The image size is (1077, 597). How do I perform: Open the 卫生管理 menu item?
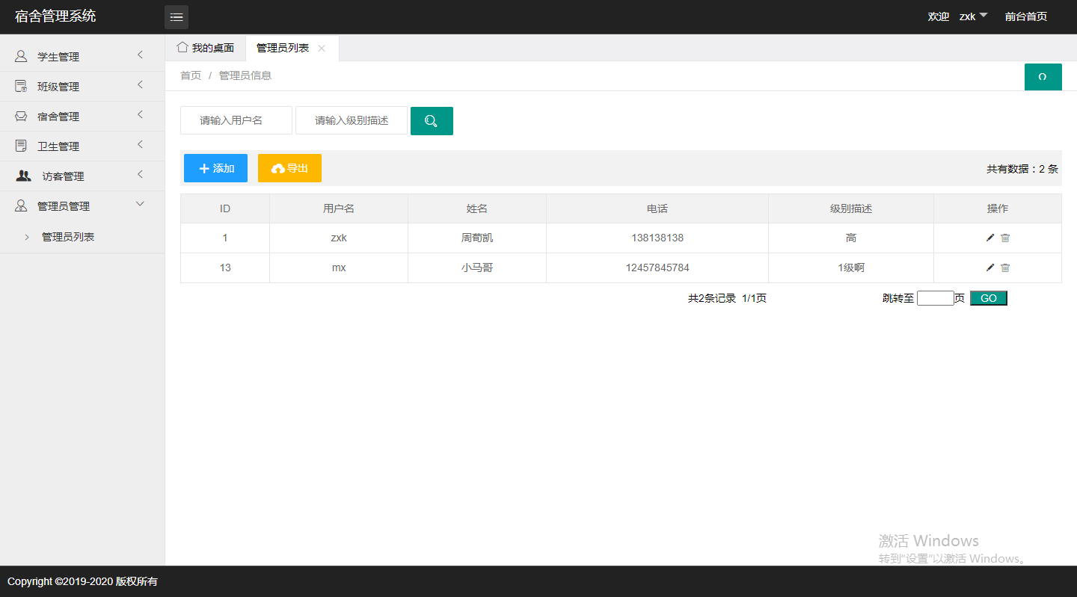[82, 146]
